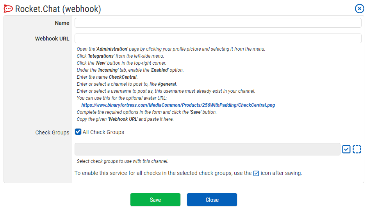Close dialog with the circled X icon

(x=359, y=9)
